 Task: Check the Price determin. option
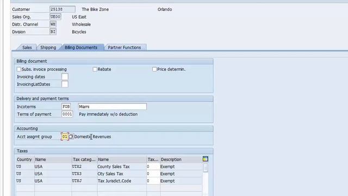pos(154,69)
